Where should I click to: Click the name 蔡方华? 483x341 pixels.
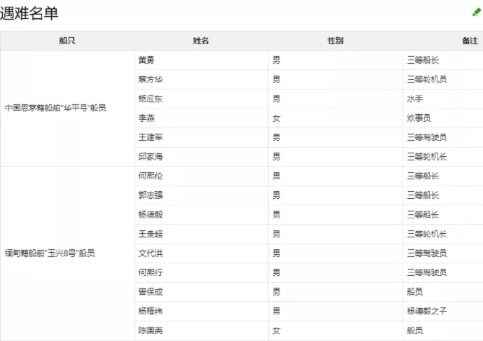tap(150, 79)
